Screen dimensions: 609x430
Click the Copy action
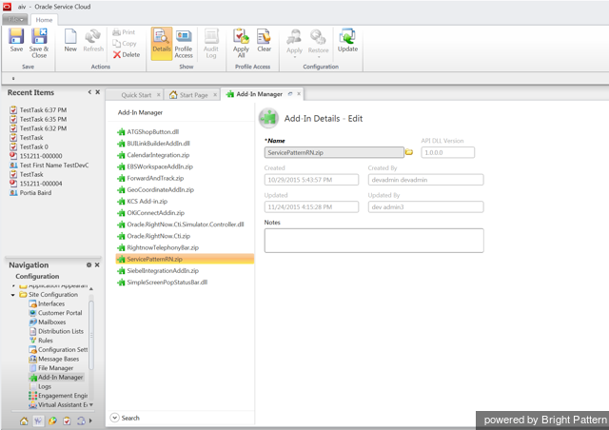pyautogui.click(x=125, y=44)
